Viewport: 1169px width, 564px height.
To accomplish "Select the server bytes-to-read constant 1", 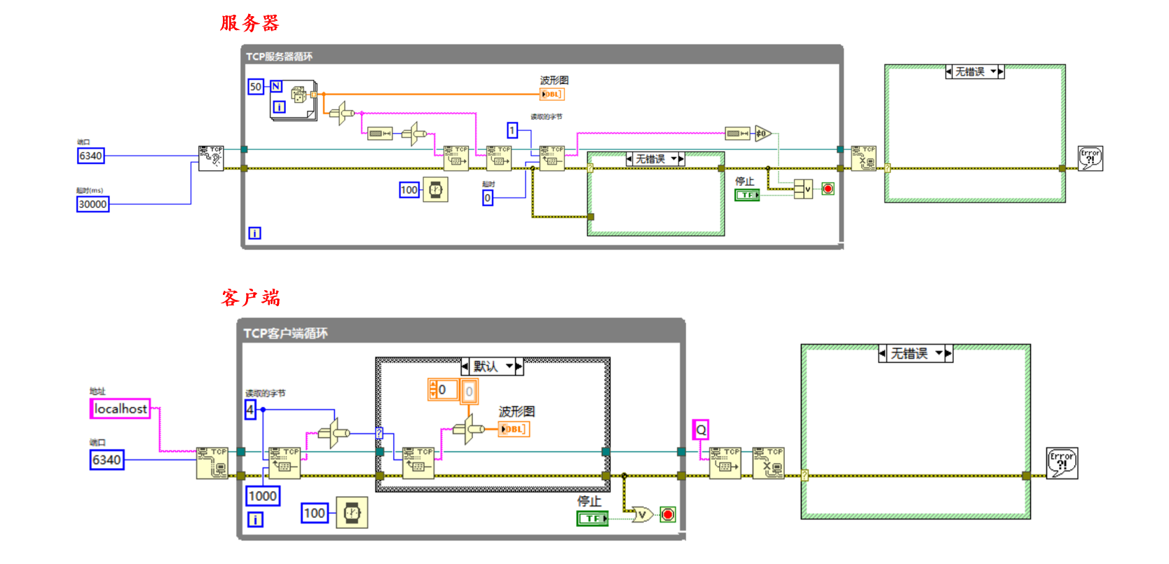I will (512, 130).
